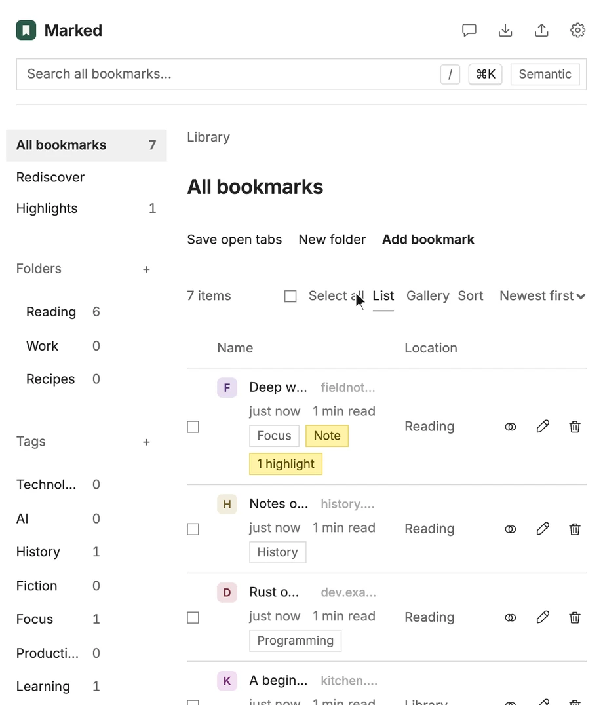Click the slash shortcut key badge
Image resolution: width=603 pixels, height=705 pixels.
[x=450, y=74]
